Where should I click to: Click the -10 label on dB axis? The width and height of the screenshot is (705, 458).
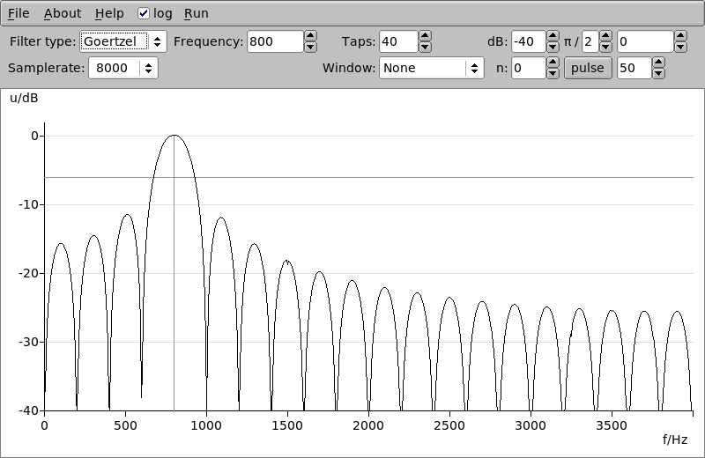(28, 204)
